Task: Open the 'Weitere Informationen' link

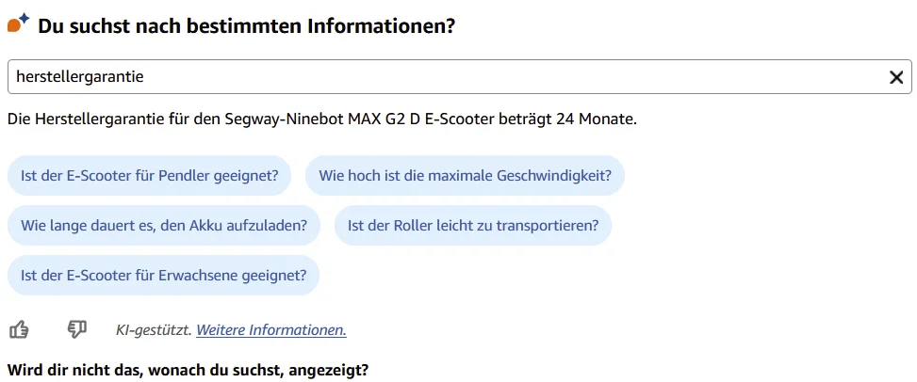Action: [270, 329]
